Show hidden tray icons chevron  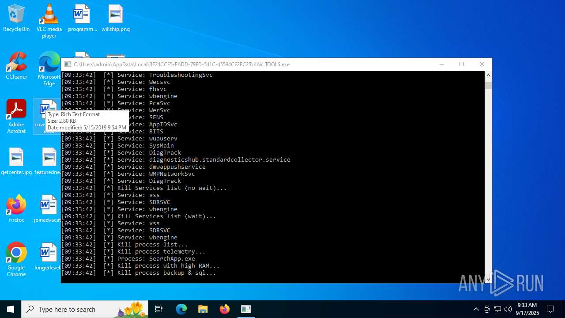point(476,309)
